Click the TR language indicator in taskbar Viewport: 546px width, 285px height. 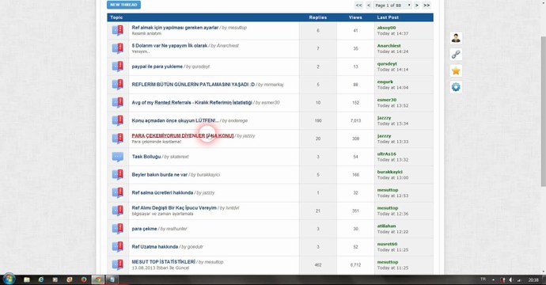pyautogui.click(x=483, y=279)
